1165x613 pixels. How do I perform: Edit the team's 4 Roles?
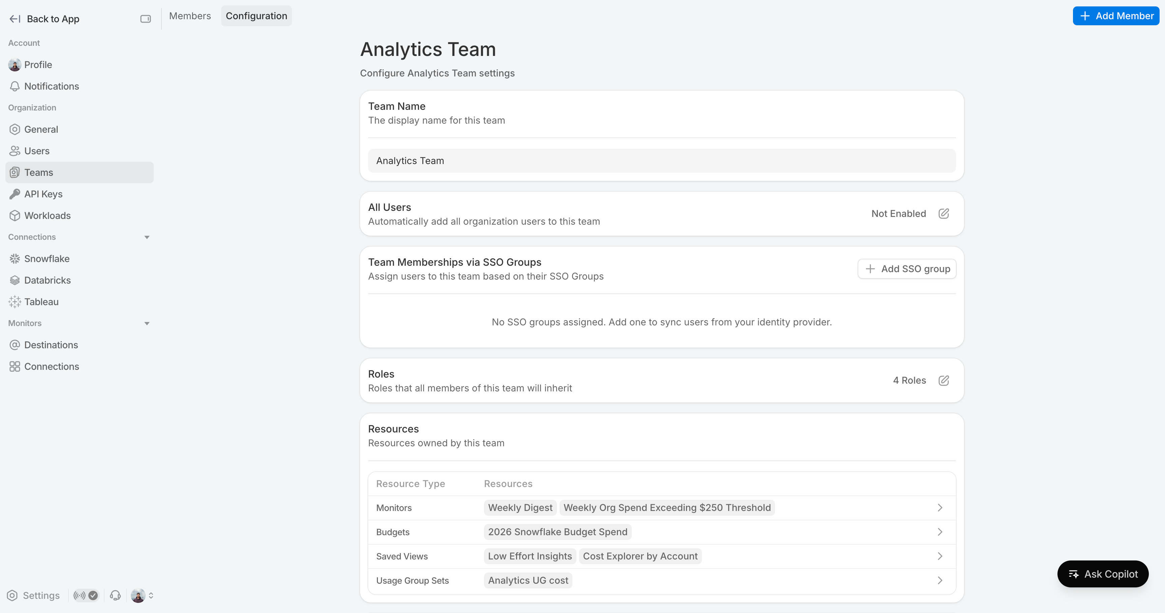pos(944,380)
